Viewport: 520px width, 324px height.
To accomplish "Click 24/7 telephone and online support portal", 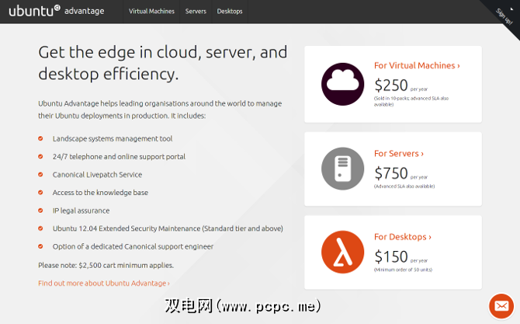I will click(119, 156).
